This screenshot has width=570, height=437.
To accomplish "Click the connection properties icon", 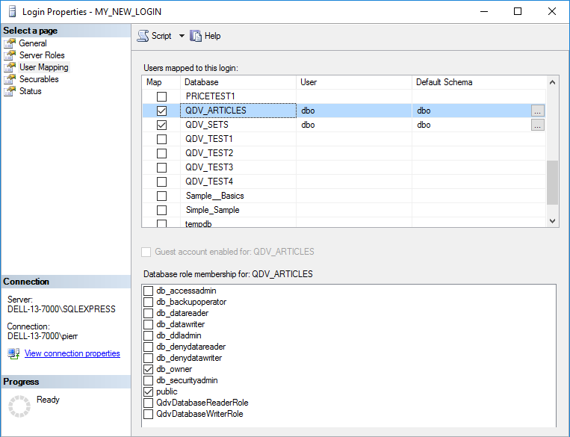I will [x=13, y=353].
